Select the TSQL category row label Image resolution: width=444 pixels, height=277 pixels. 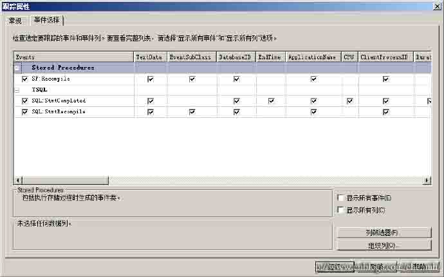(39, 90)
